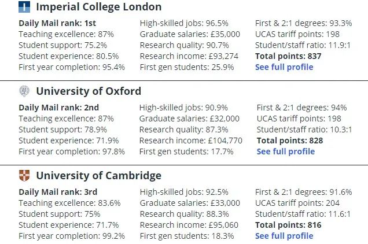Select the University of Cambridge heading

[x=98, y=176]
